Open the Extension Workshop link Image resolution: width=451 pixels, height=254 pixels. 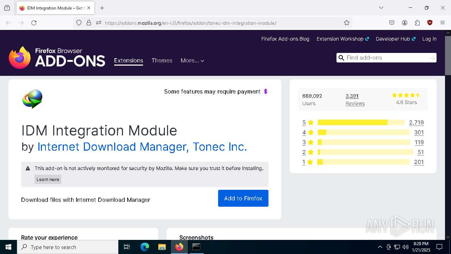point(342,39)
